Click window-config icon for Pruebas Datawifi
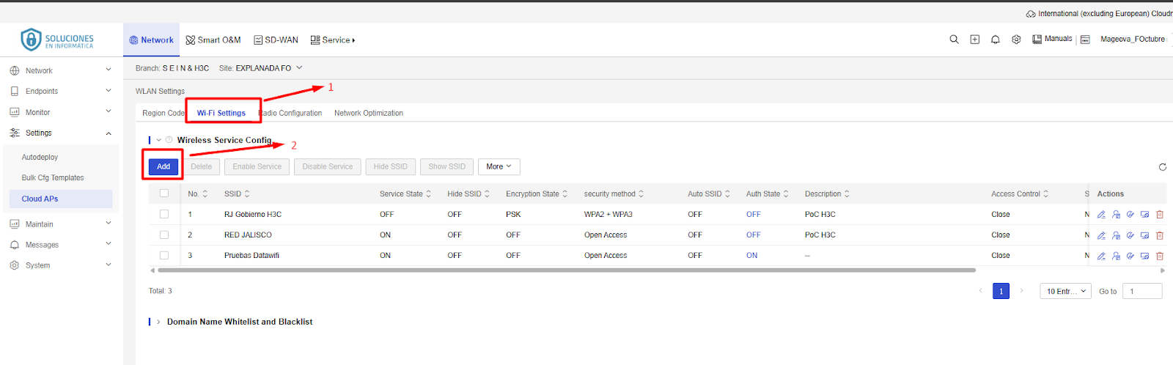 (1144, 256)
